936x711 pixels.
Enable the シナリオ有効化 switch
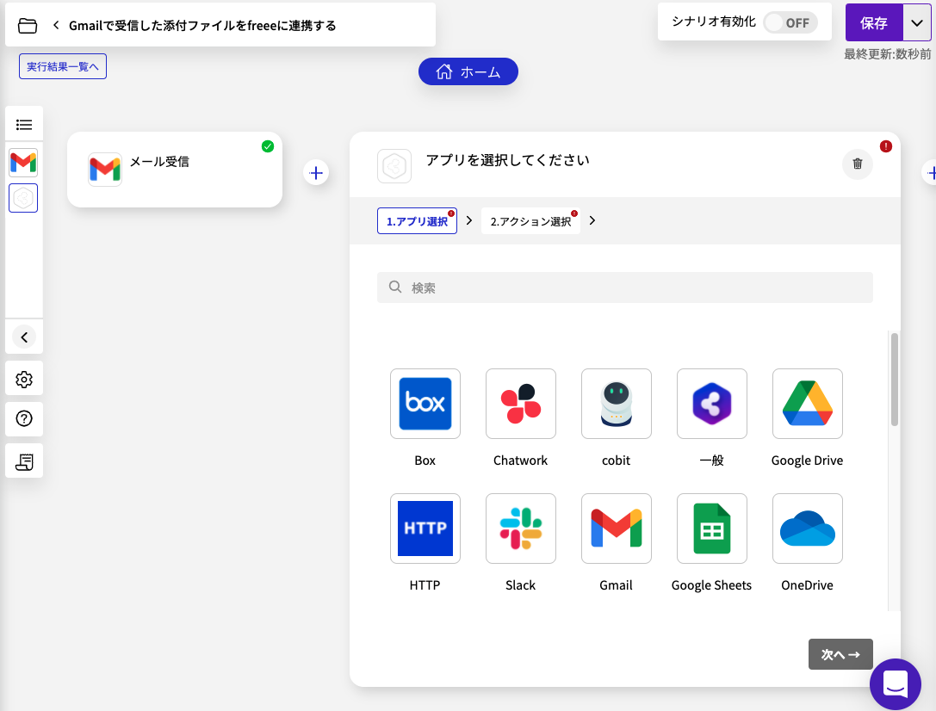(x=790, y=22)
